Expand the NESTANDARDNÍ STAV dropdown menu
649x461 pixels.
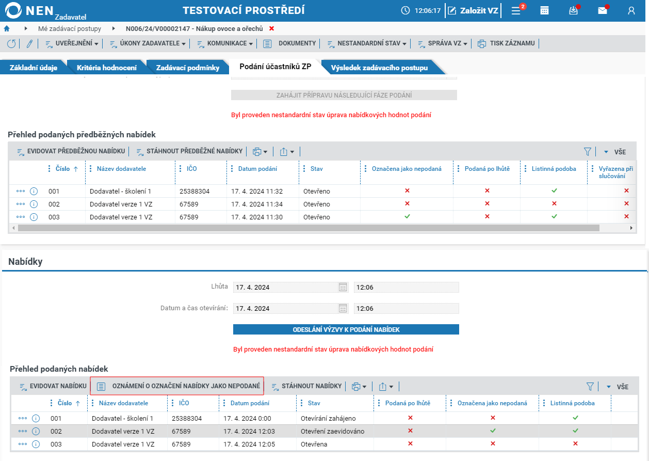pos(366,44)
